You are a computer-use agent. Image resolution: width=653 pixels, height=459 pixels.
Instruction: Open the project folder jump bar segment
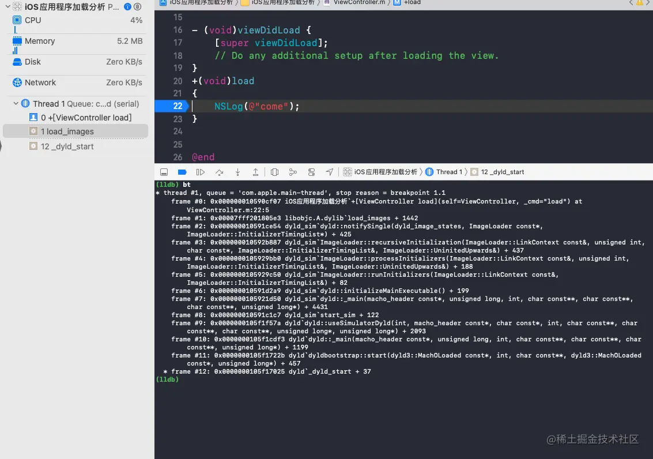pyautogui.click(x=278, y=2)
